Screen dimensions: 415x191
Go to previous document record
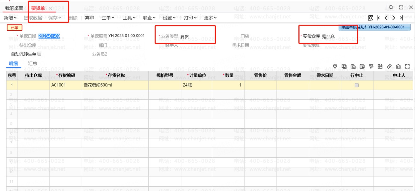click(386, 18)
